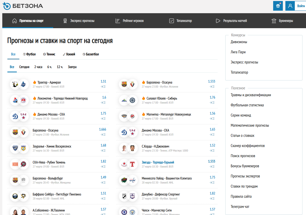The image size is (306, 215).
Task: Click arrow-list icon for Салават Юлаев - Сибирь
Action: point(212,103)
